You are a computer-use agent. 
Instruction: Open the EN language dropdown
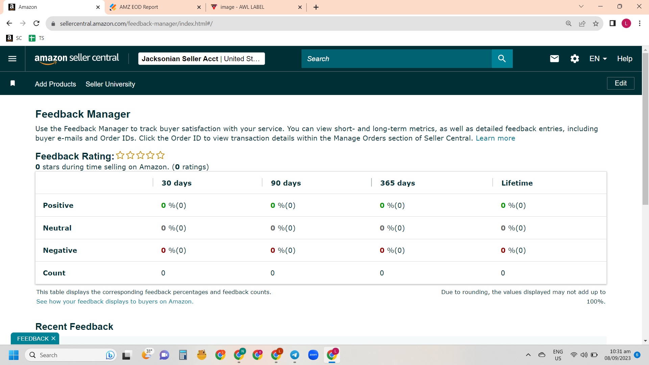pos(598,59)
